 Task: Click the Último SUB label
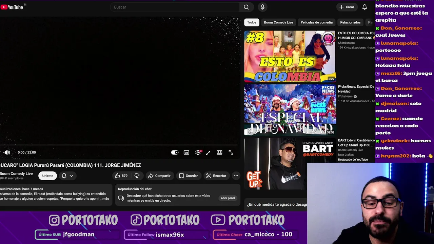tap(50, 235)
